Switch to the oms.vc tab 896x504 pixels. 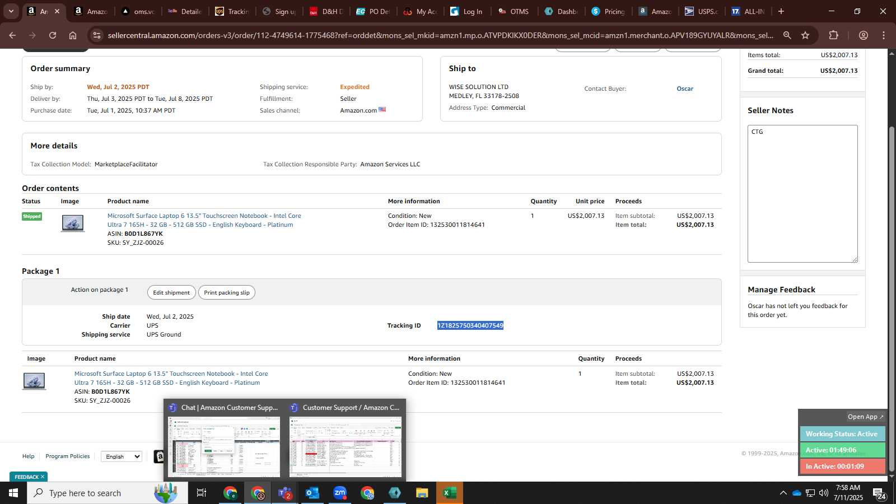coord(138,11)
